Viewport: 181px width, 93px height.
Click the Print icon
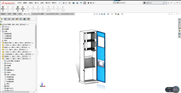point(77,3)
